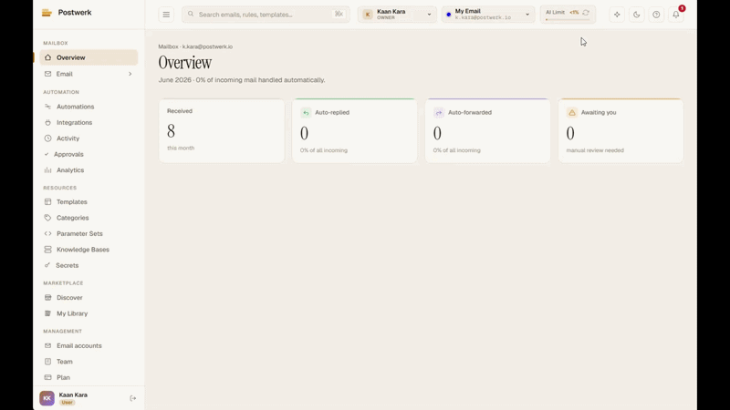This screenshot has width=730, height=410.
Task: Click the Auto-forwarded arrow icon
Action: point(439,112)
